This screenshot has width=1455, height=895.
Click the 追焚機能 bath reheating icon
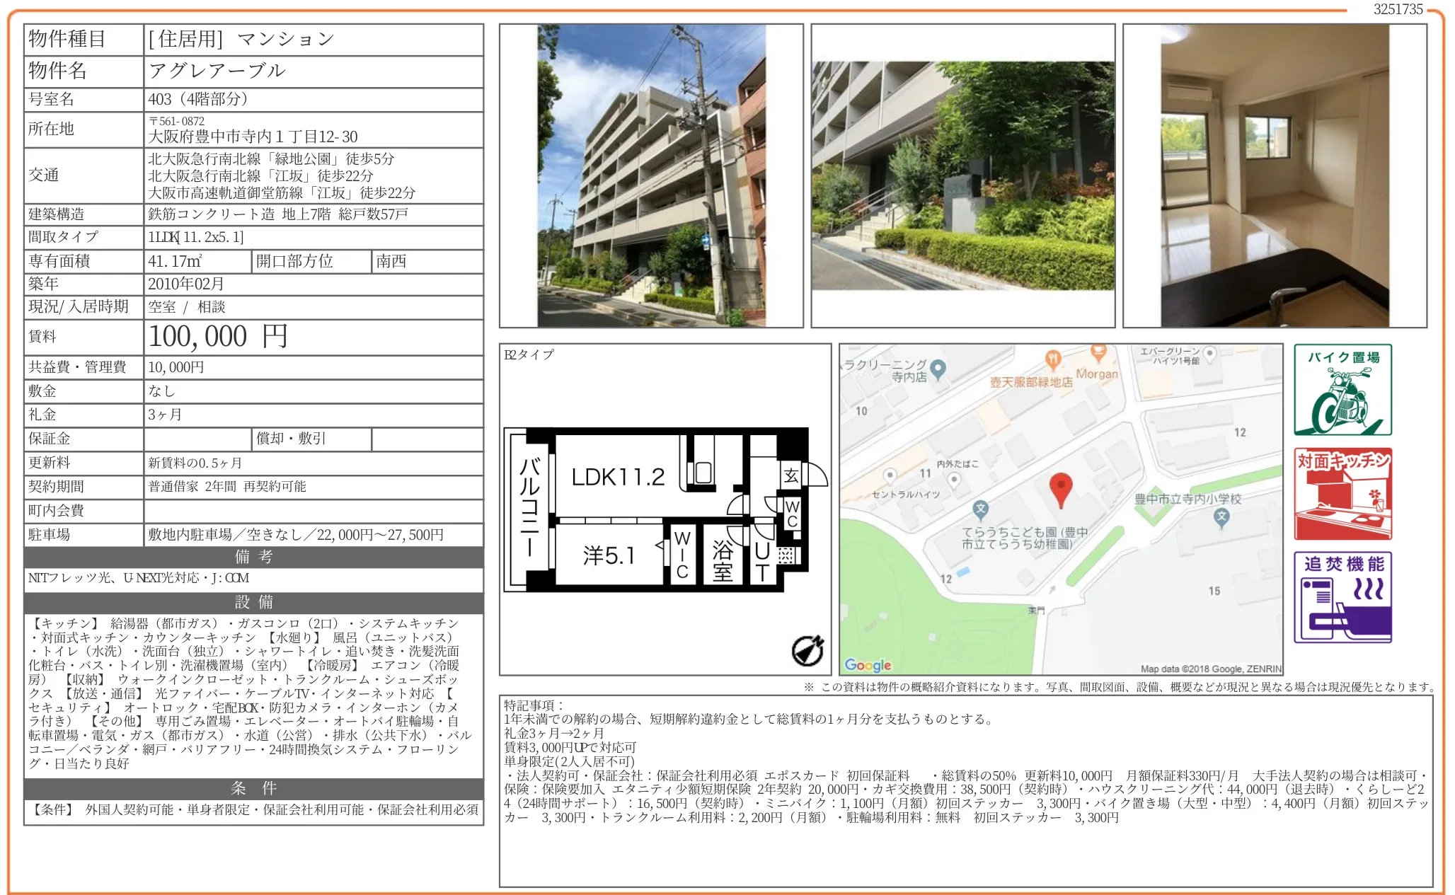tap(1342, 597)
